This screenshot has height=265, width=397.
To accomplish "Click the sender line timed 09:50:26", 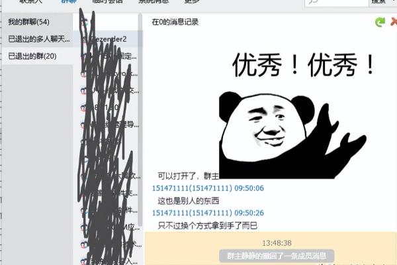I will (208, 213).
